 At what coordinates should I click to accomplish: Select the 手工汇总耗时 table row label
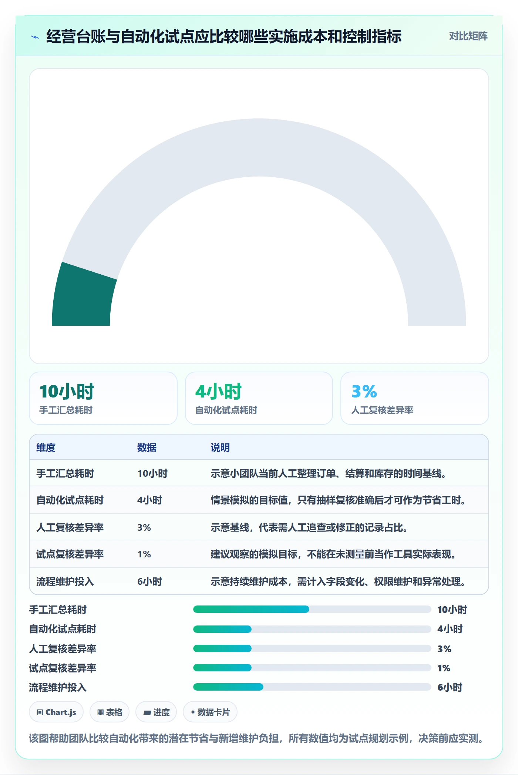[65, 473]
